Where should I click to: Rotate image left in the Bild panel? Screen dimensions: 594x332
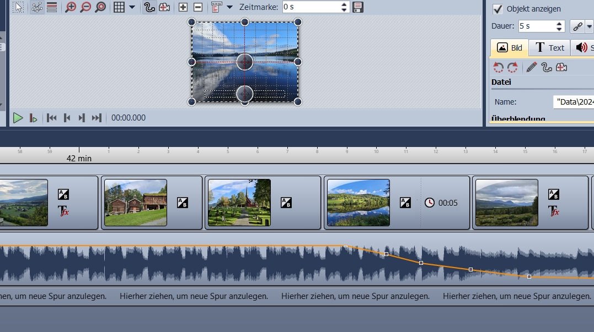[x=499, y=67]
